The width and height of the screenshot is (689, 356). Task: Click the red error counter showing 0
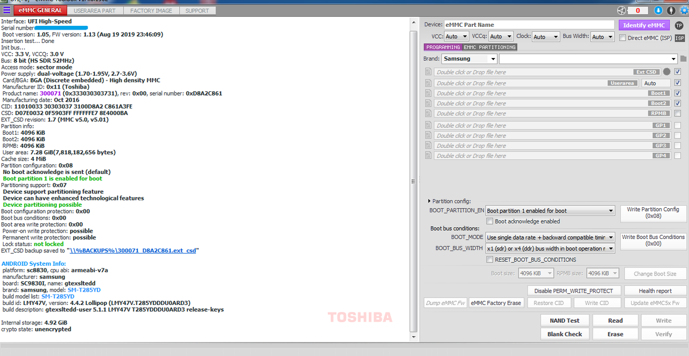638,10
